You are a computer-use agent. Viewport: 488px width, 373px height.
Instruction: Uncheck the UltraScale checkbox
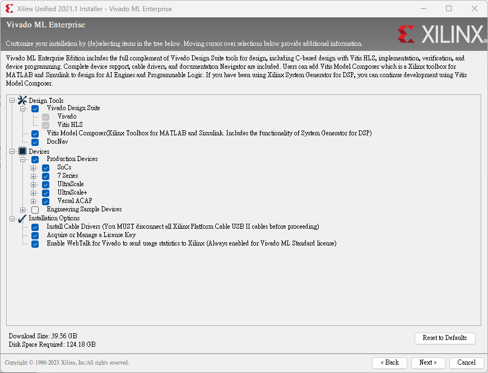click(x=46, y=185)
